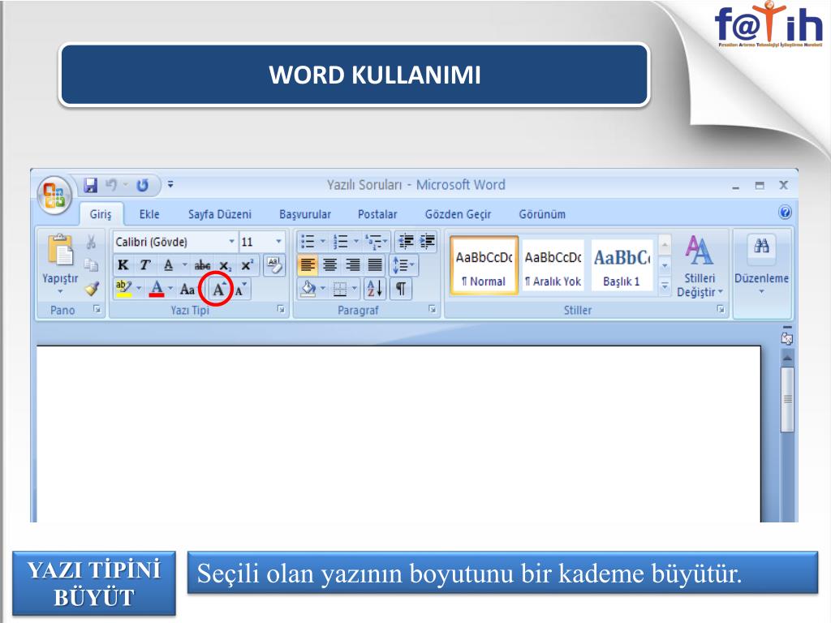Decrease paragraph indent
The image size is (831, 623).
[406, 242]
